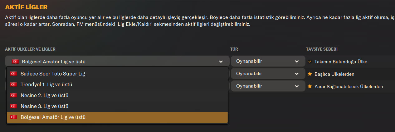Select Sadece Spor Toto Süper Lig option
Image resolution: width=395 pixels, height=132 pixels.
(x=53, y=74)
